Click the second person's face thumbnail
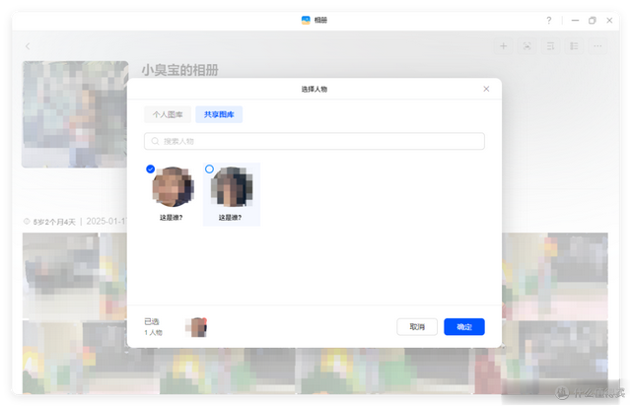Screen dimensions: 631x406 (233, 187)
